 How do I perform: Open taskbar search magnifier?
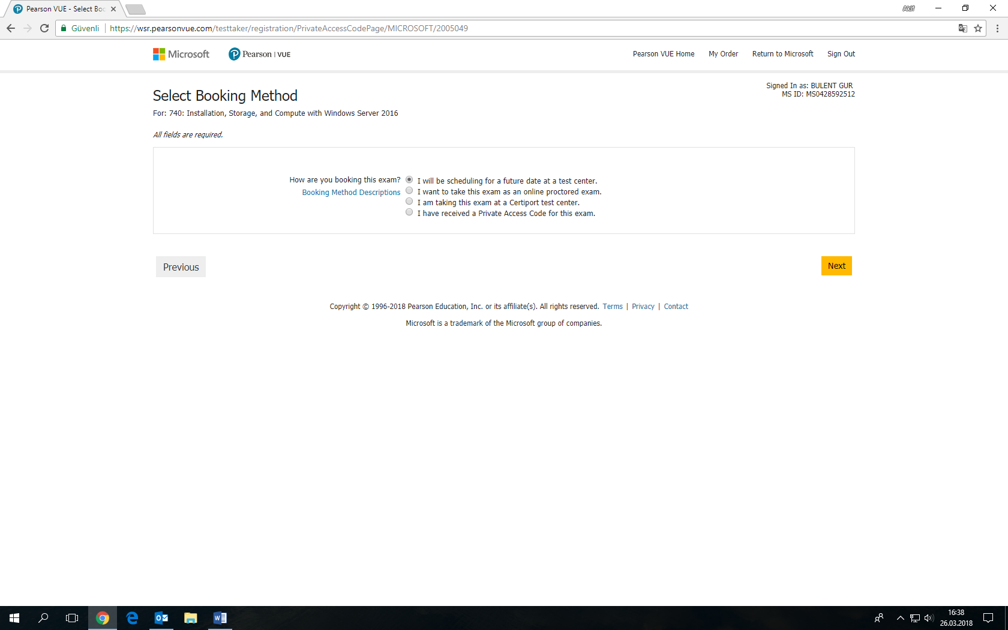(43, 618)
